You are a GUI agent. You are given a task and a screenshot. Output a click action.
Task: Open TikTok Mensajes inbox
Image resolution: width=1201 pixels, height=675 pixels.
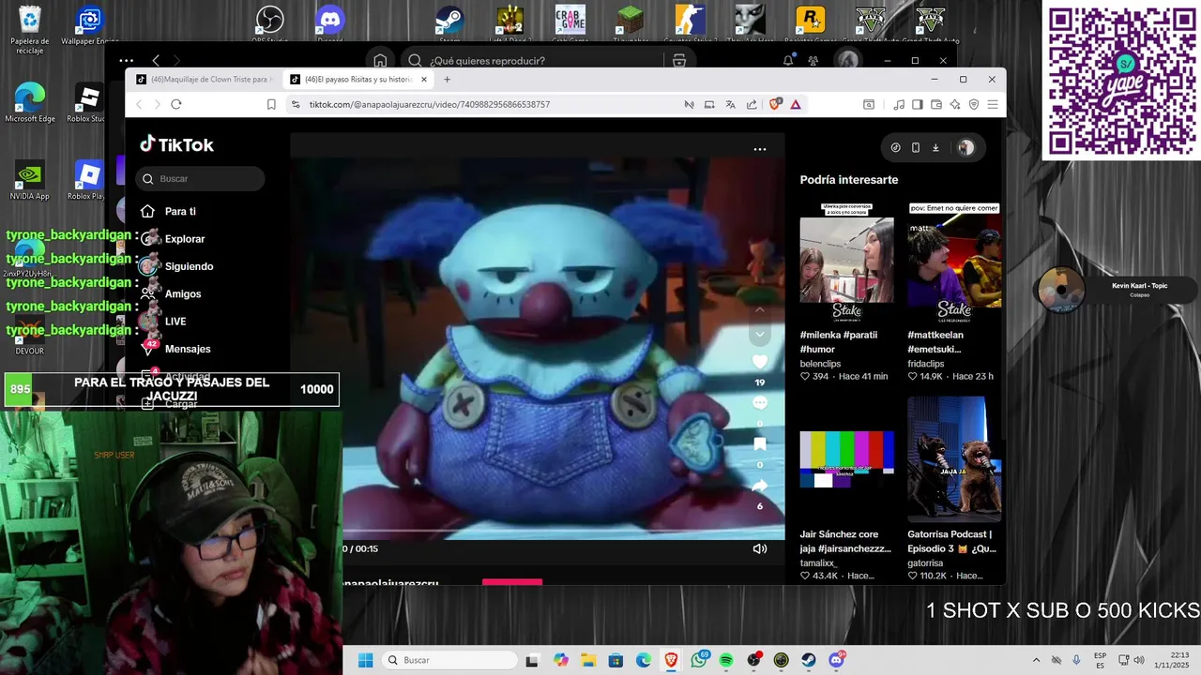click(x=175, y=349)
